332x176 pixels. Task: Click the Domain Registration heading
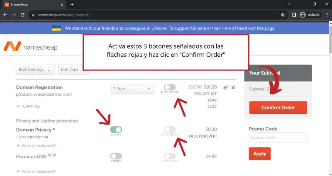click(x=39, y=87)
